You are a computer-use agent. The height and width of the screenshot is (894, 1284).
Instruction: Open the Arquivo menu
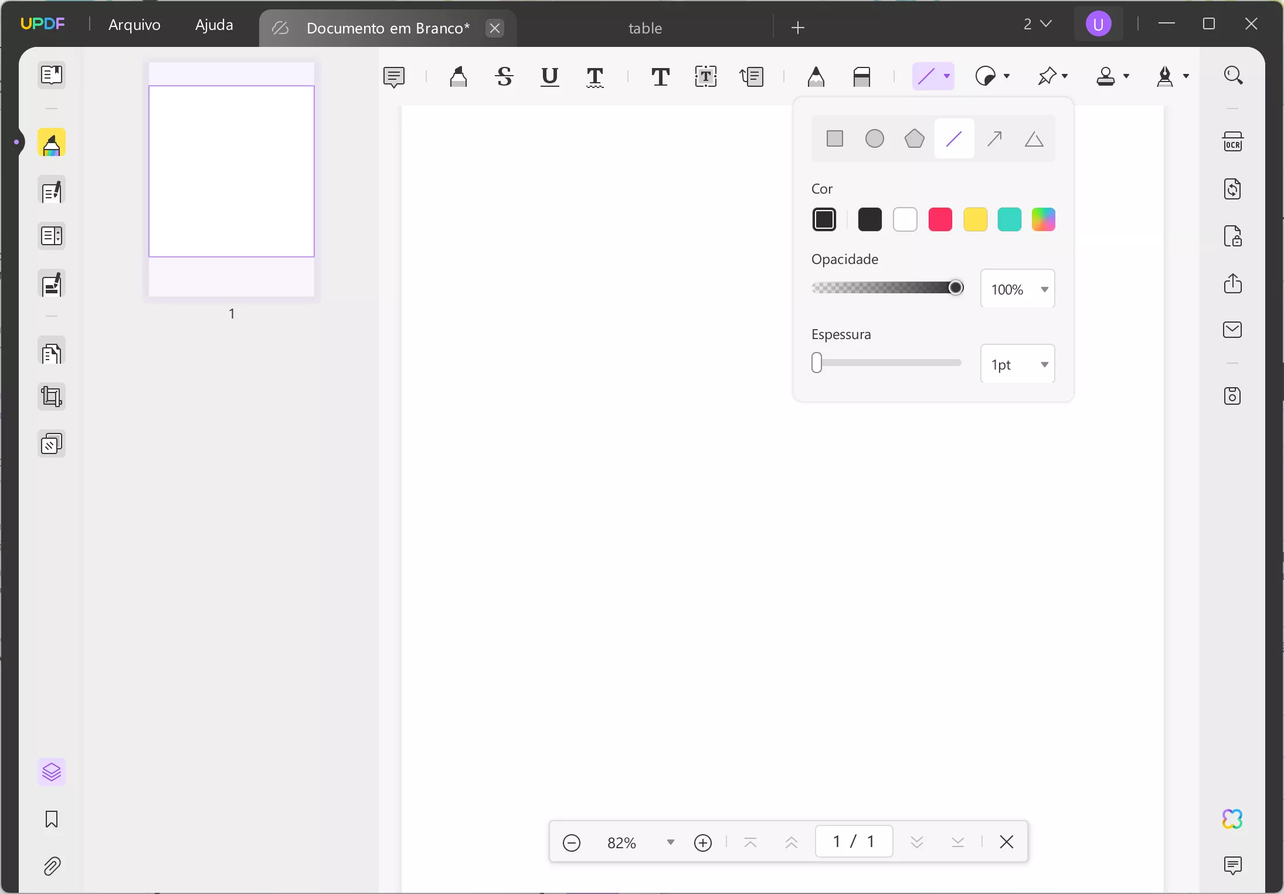click(135, 25)
